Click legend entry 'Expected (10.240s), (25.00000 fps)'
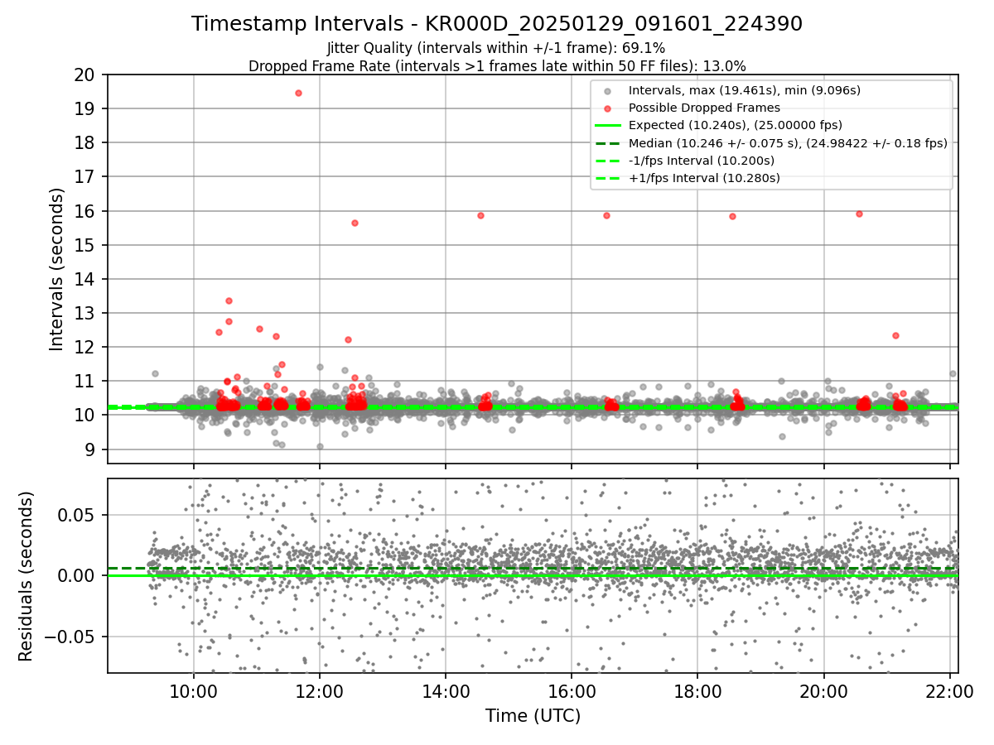 [x=736, y=125]
